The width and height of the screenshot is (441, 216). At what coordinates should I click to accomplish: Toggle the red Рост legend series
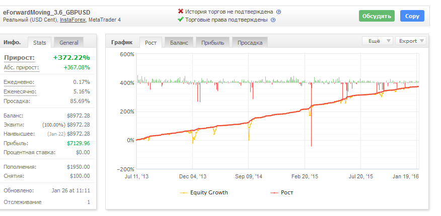[274, 193]
